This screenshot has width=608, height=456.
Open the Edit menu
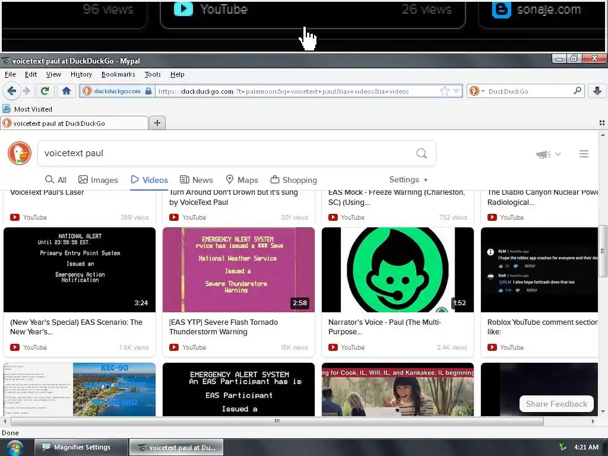tap(31, 74)
